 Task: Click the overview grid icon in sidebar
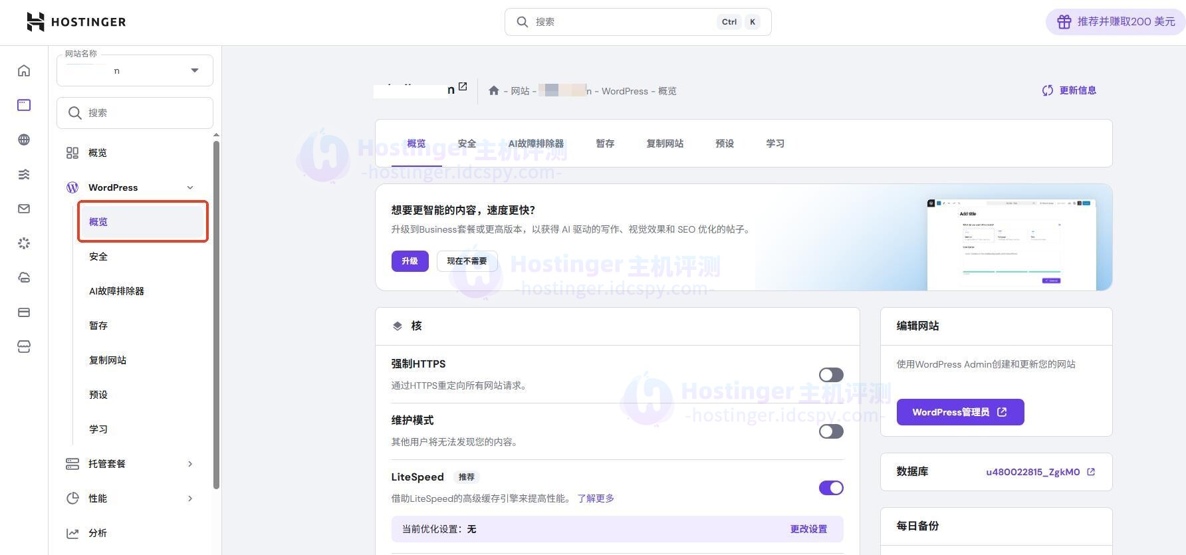(x=72, y=153)
